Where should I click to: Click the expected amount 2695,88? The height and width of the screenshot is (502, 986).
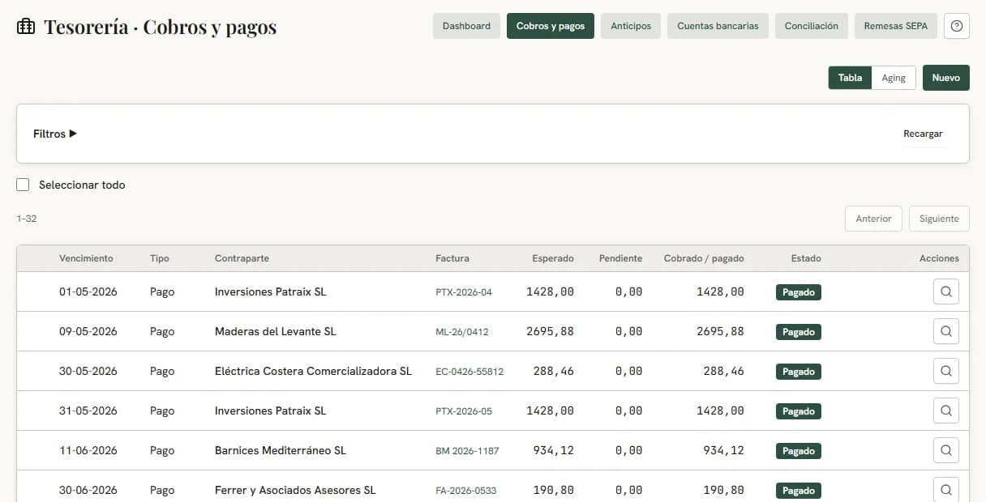(550, 331)
